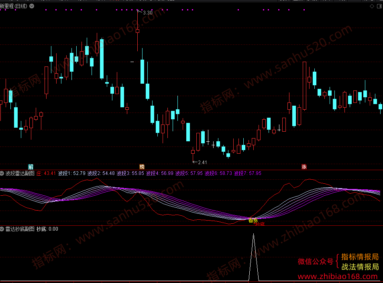Select the 新里程(日线) stock title
The width and height of the screenshot is (383, 283).
14,6
